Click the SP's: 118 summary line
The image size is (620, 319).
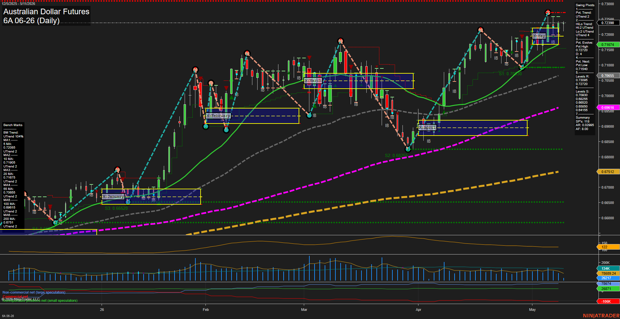point(583,122)
